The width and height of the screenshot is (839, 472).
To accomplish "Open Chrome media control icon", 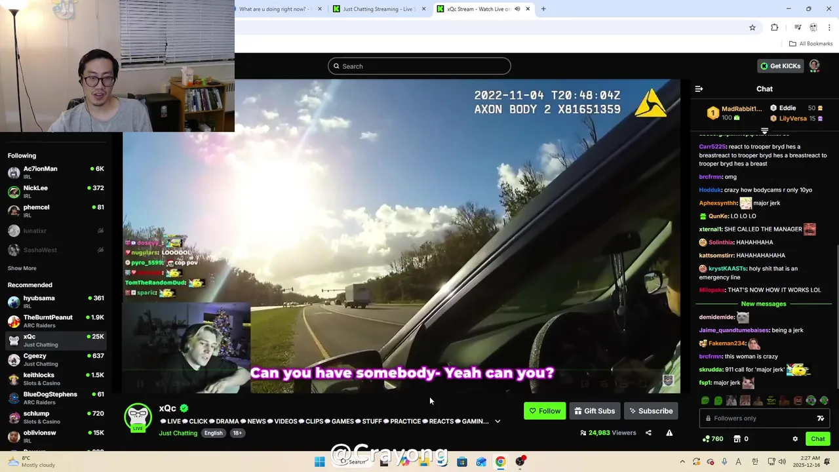I will 798,28.
